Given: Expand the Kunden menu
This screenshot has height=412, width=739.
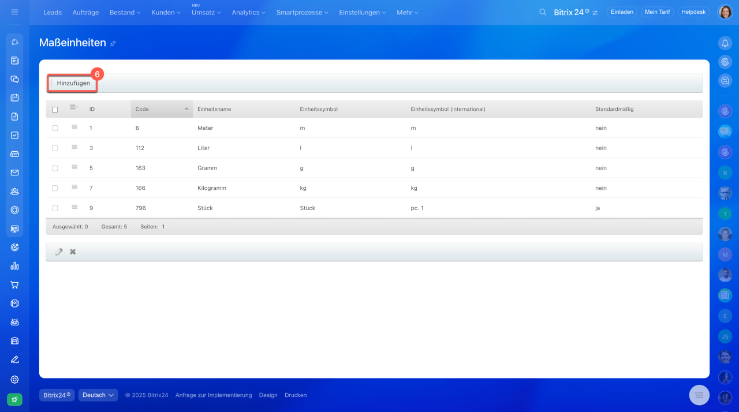Looking at the screenshot, I should 166,12.
